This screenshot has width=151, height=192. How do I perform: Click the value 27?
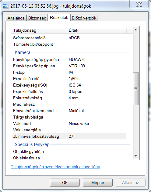tap(71, 136)
